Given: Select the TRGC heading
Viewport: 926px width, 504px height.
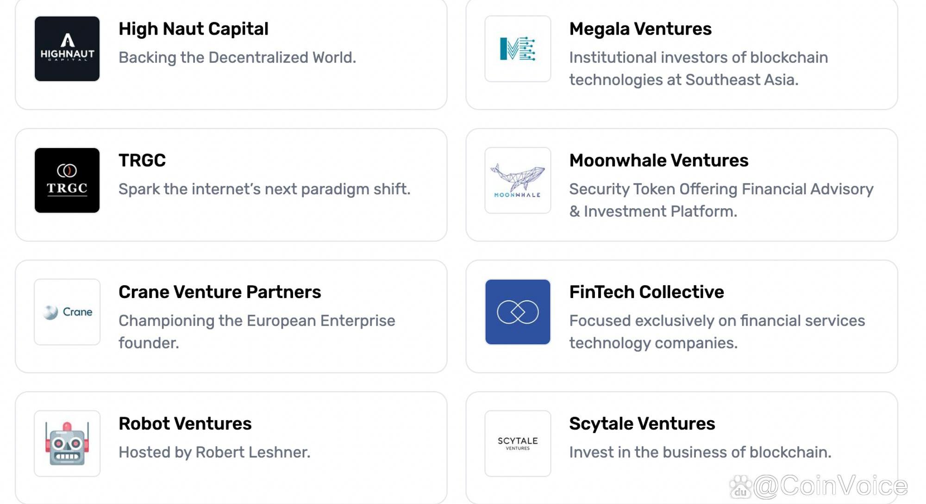Looking at the screenshot, I should (142, 160).
